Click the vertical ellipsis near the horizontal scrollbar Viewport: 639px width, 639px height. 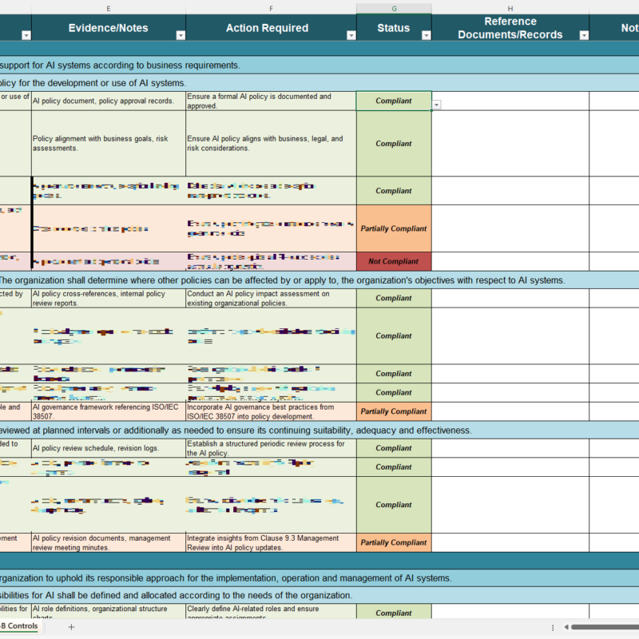click(x=552, y=628)
